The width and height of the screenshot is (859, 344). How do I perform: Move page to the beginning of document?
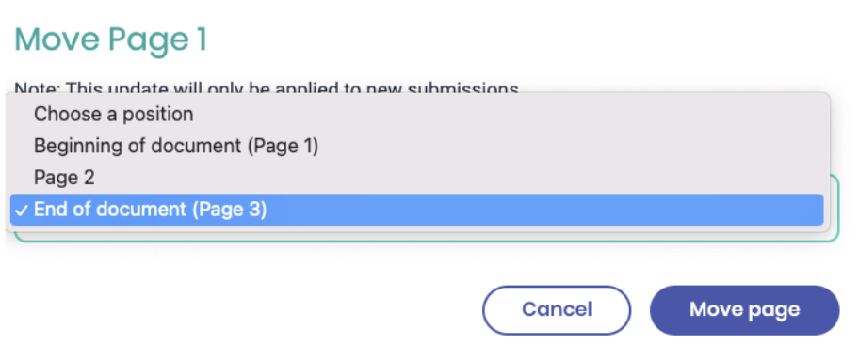[416, 146]
